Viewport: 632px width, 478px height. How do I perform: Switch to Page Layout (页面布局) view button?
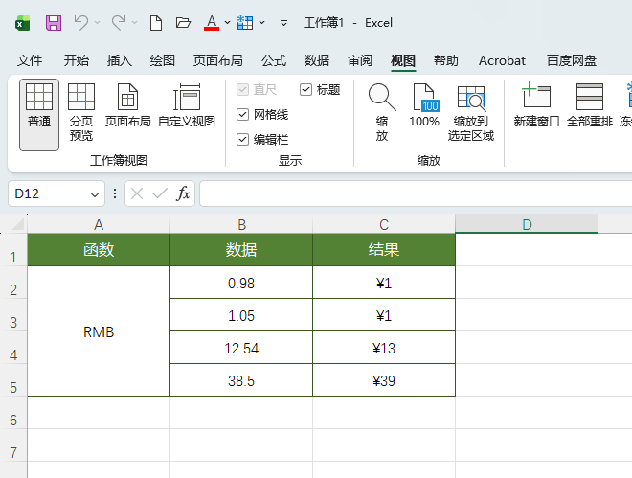pos(127,104)
